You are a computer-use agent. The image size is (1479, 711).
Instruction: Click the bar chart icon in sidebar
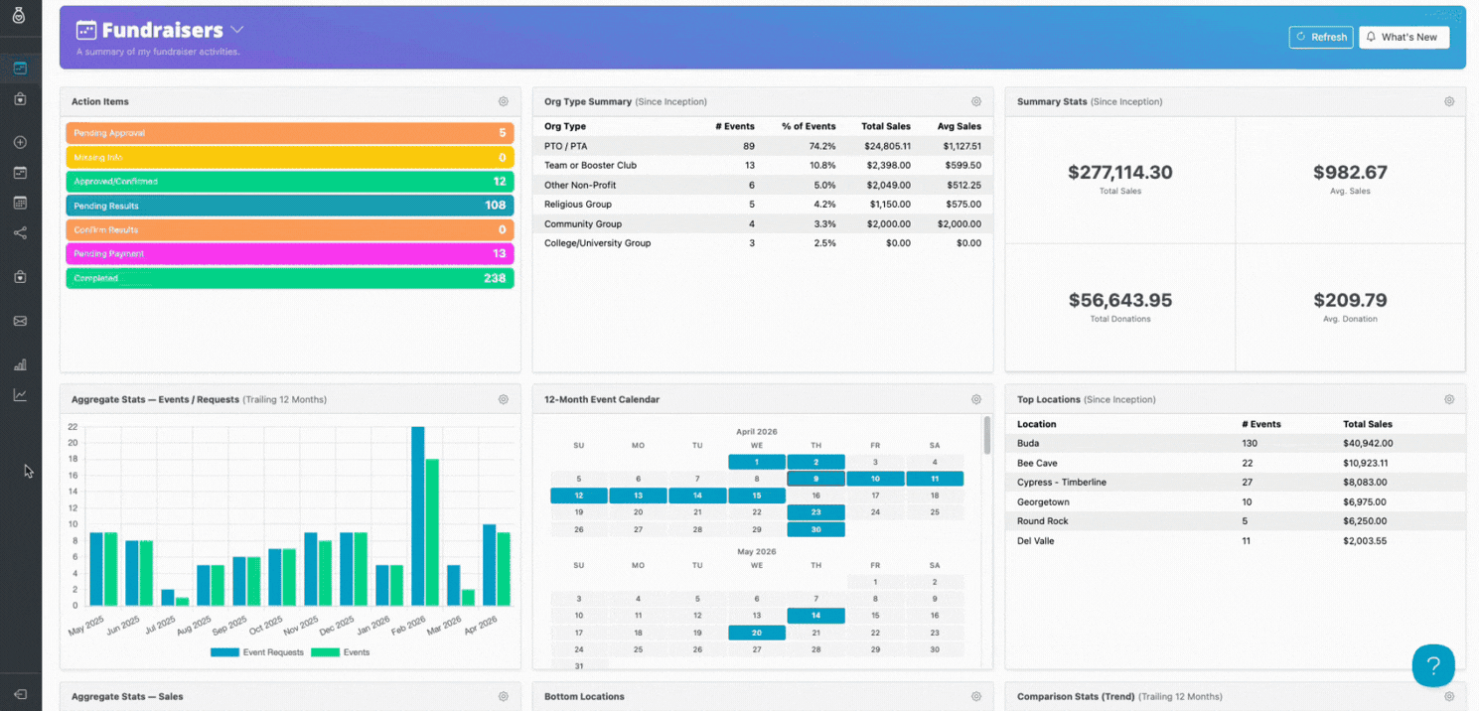click(x=20, y=364)
